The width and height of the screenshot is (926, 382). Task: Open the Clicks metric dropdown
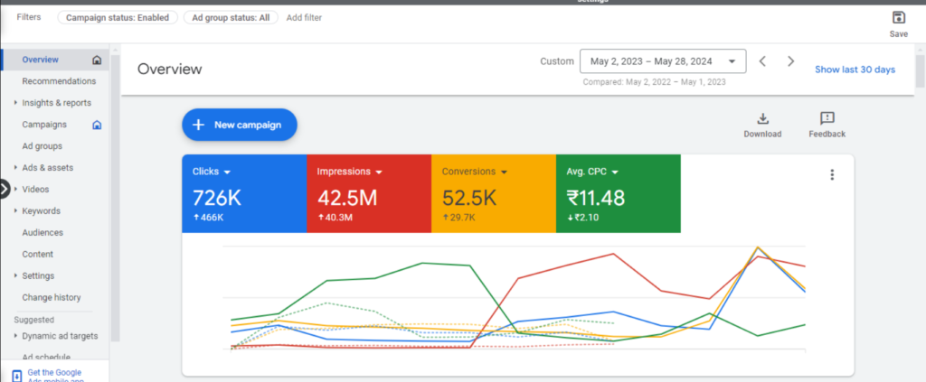coord(227,172)
